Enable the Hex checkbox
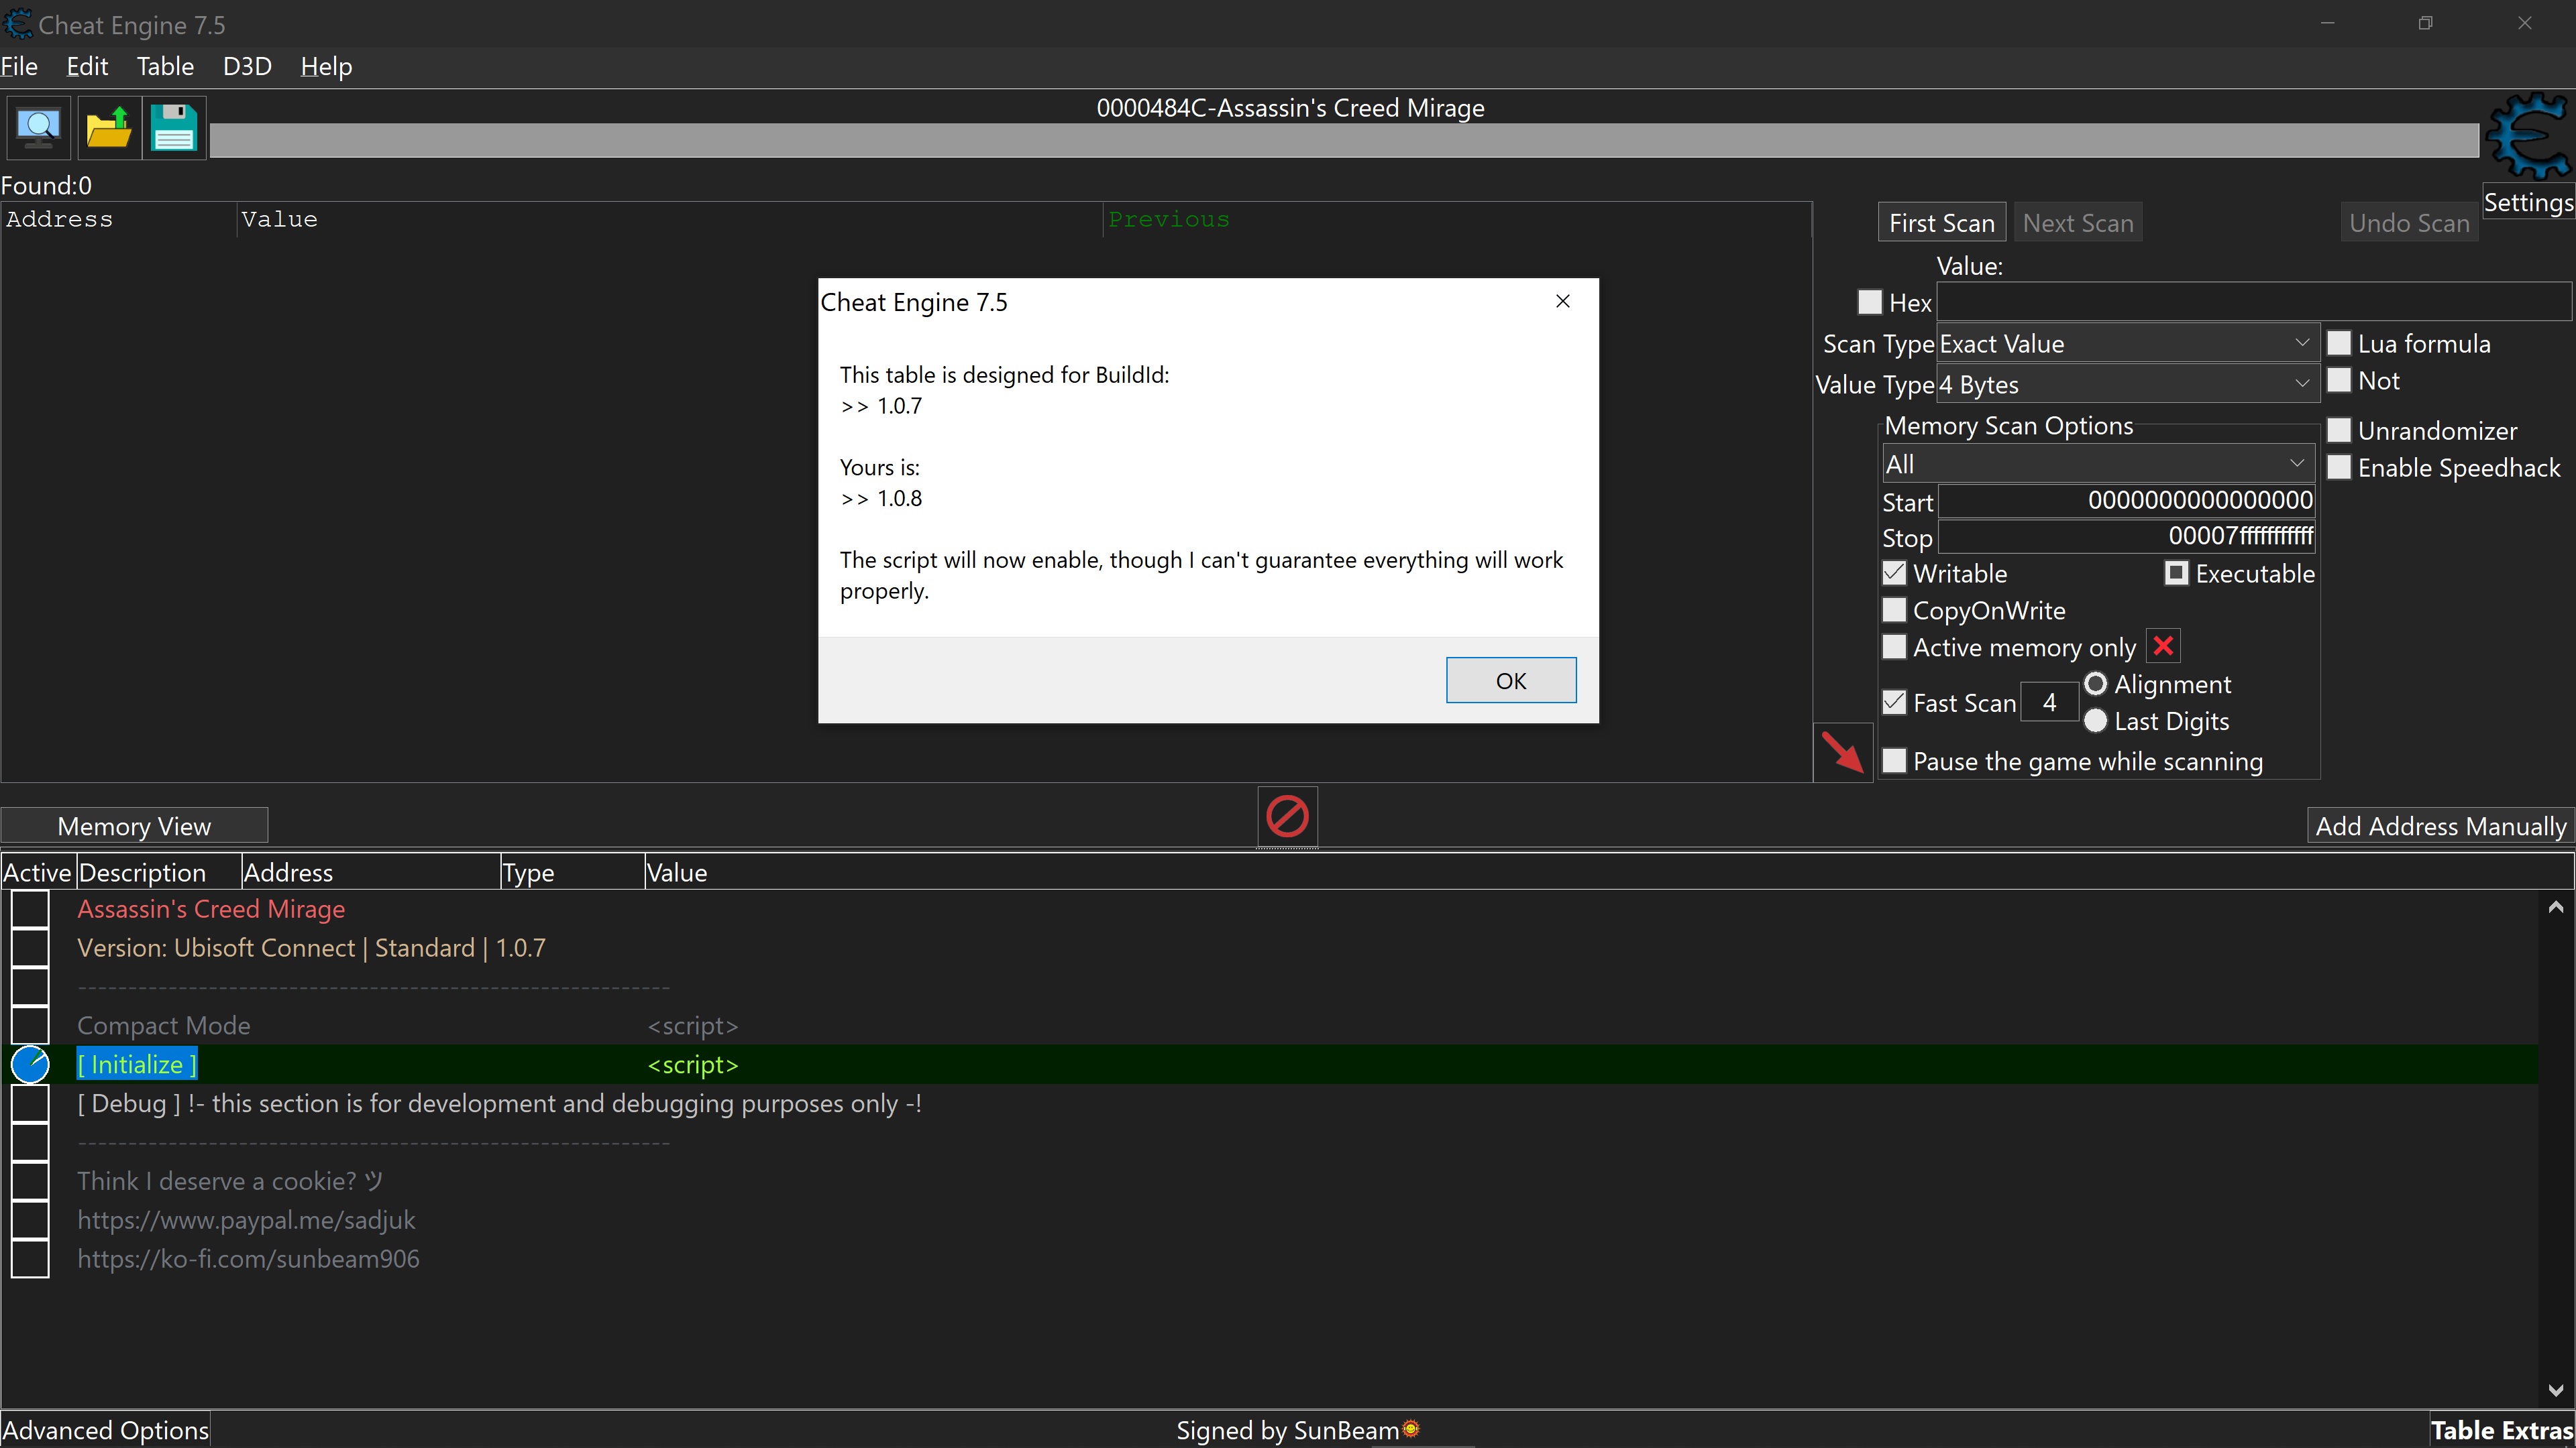The height and width of the screenshot is (1448, 2576). (1869, 302)
